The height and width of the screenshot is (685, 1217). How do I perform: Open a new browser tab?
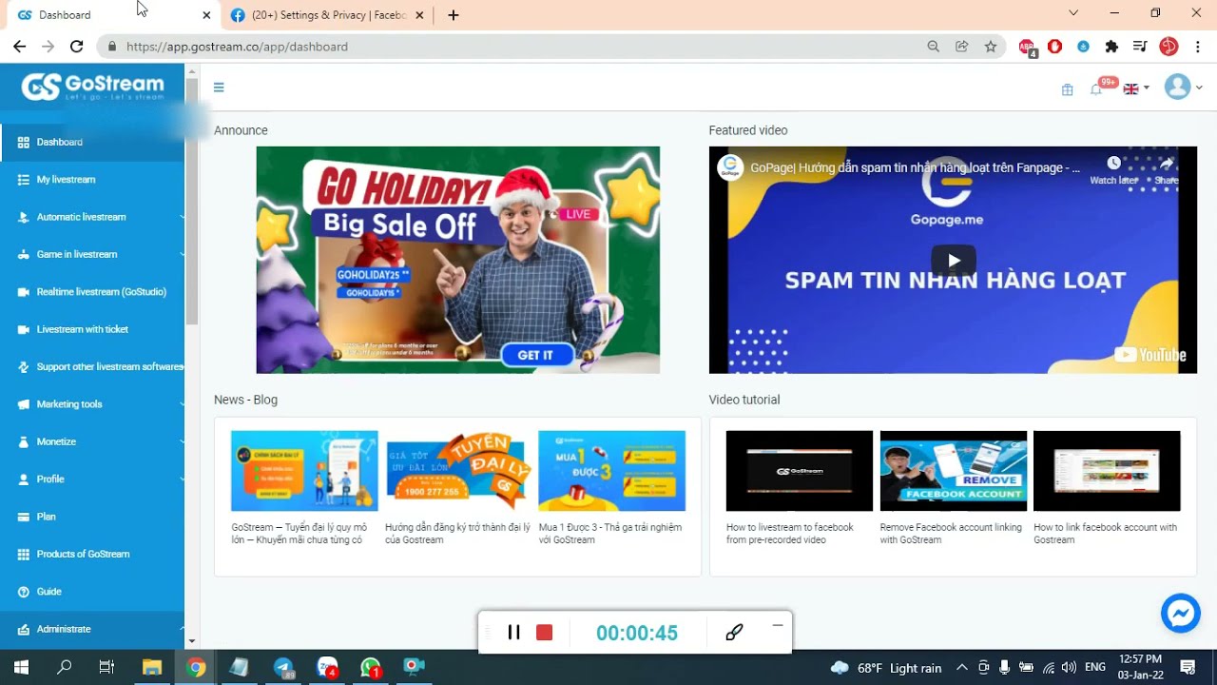(x=454, y=15)
